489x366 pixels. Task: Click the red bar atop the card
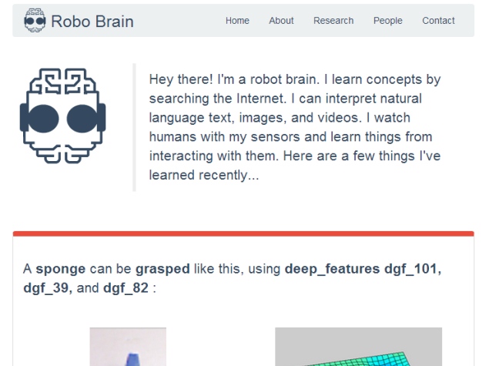coord(243,233)
